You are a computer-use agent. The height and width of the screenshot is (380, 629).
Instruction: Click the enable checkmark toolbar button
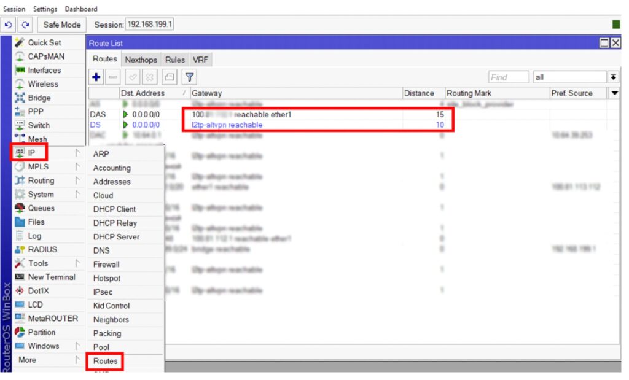133,77
